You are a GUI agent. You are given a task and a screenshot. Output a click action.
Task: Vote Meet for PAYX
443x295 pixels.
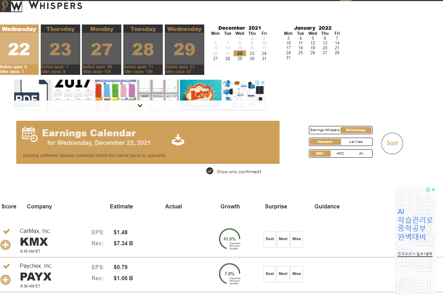[x=283, y=274]
